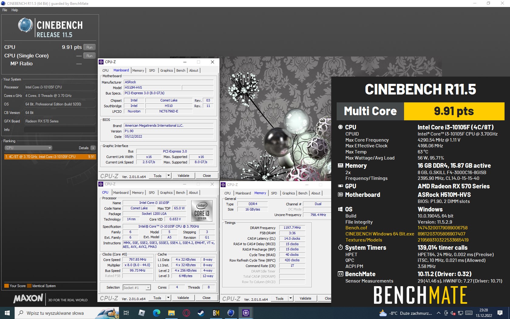Click the Identical System legend swatch

point(29,286)
